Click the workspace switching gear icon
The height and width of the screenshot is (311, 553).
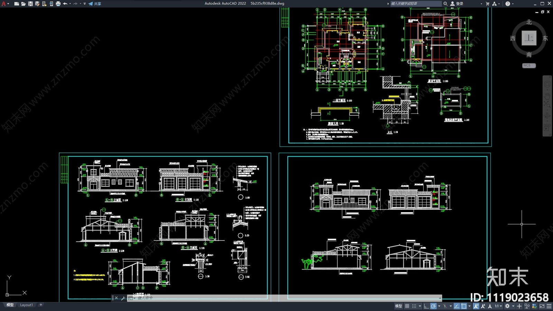pos(507,306)
